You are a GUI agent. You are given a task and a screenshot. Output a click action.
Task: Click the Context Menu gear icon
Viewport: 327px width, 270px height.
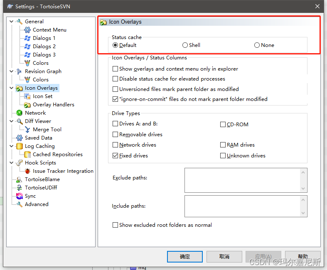(x=27, y=30)
